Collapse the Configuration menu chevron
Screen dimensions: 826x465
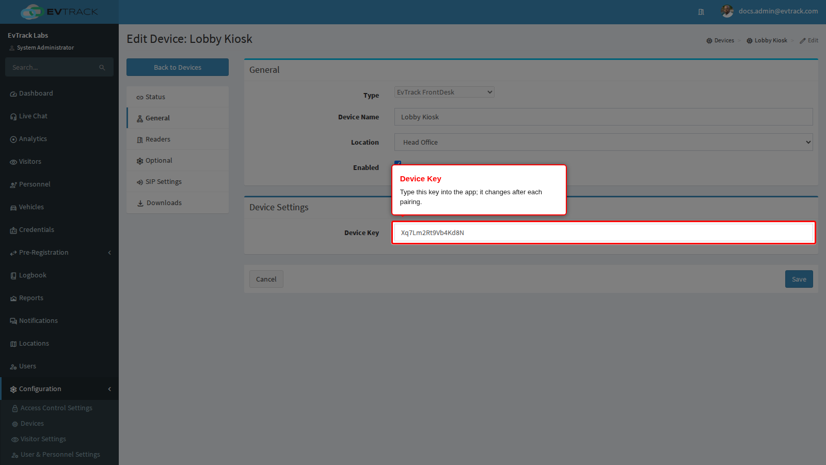[109, 389]
